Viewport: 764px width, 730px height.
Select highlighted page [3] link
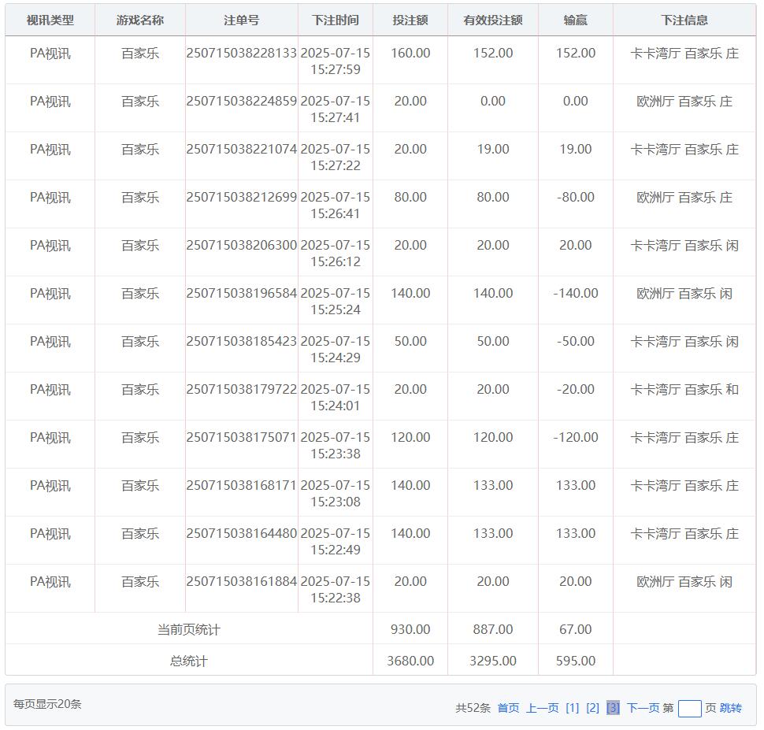[x=613, y=708]
